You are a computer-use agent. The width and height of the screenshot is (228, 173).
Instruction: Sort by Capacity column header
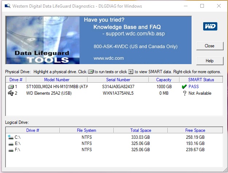[x=164, y=80]
